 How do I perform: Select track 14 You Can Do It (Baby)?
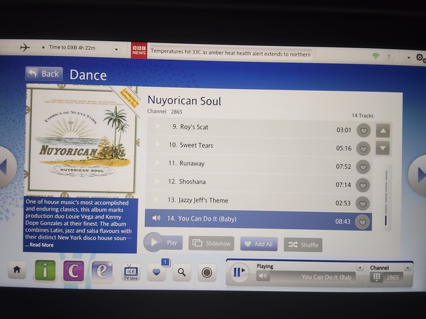[x=258, y=220]
